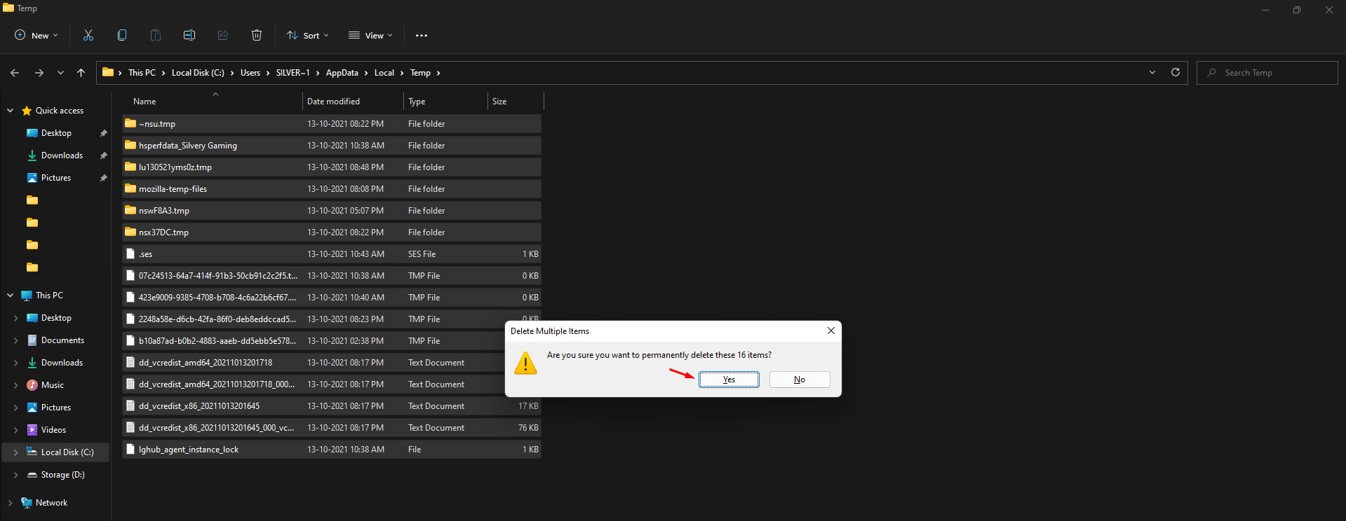This screenshot has height=521, width=1346.
Task: Open the New dropdown menu
Action: [x=36, y=35]
